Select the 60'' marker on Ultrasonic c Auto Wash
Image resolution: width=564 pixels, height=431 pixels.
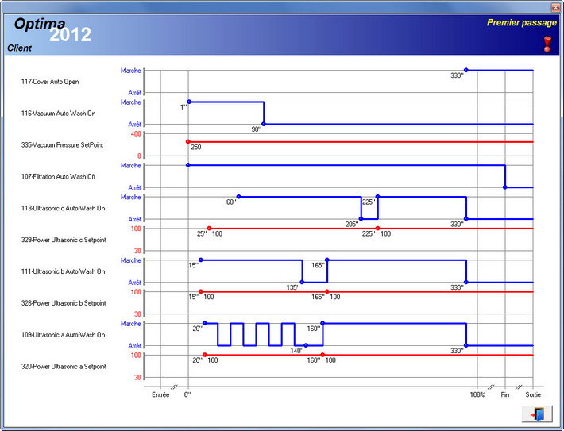pyautogui.click(x=238, y=197)
